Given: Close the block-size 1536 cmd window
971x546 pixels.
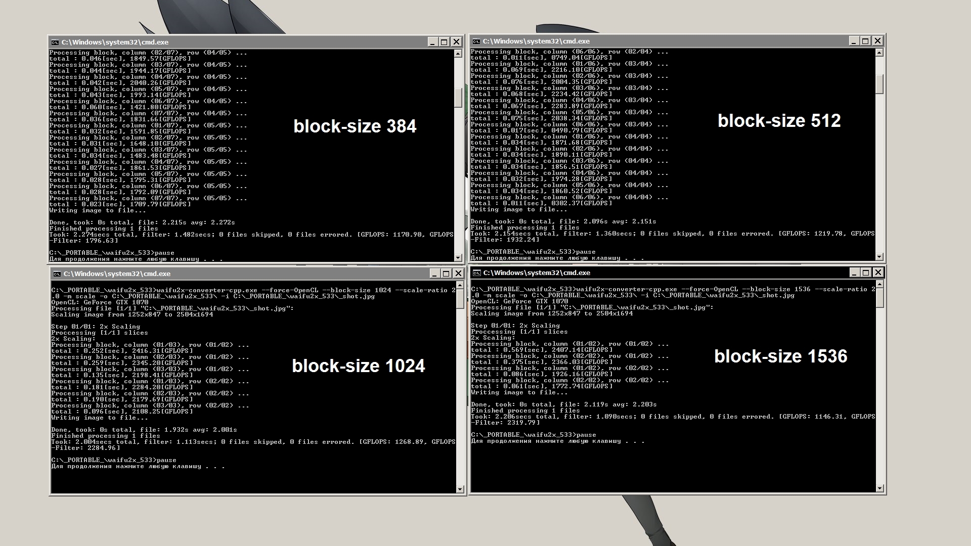Looking at the screenshot, I should click(x=878, y=272).
